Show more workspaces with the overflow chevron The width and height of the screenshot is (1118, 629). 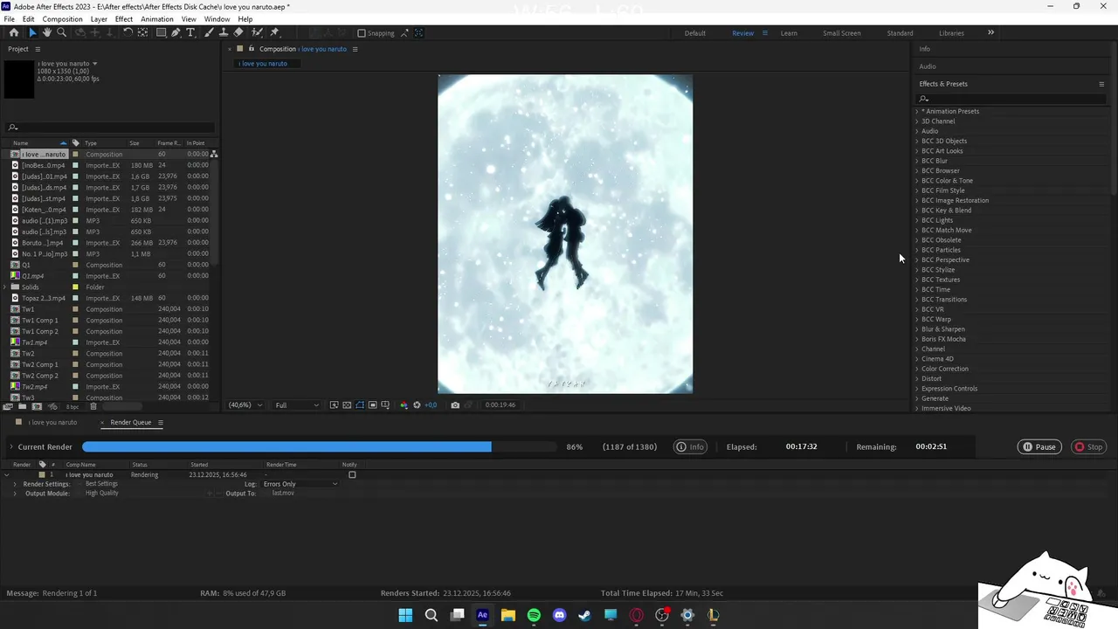[x=990, y=33]
